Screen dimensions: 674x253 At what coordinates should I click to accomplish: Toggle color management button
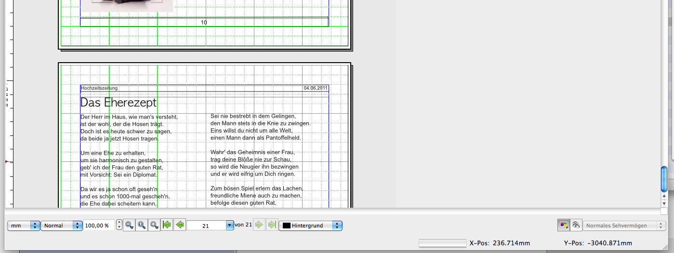(563, 226)
